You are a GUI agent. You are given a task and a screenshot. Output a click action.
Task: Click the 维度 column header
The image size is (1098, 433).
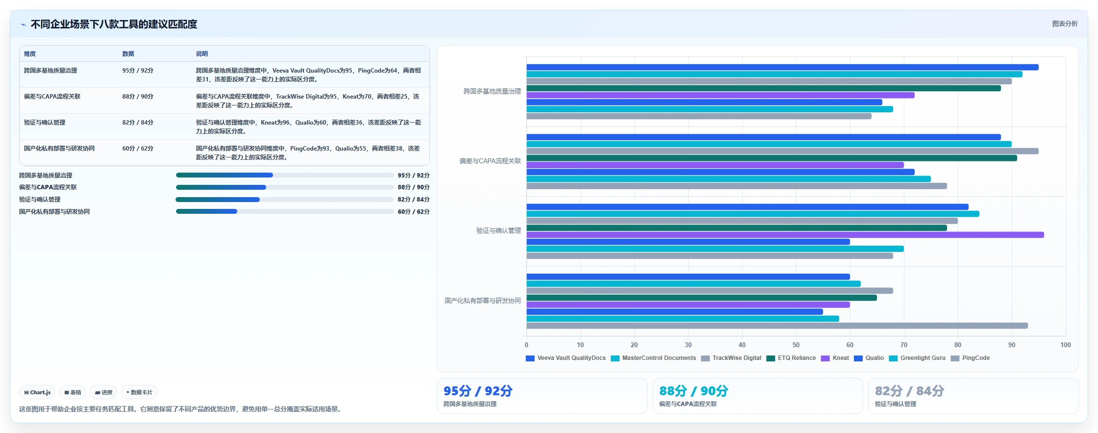pos(30,54)
